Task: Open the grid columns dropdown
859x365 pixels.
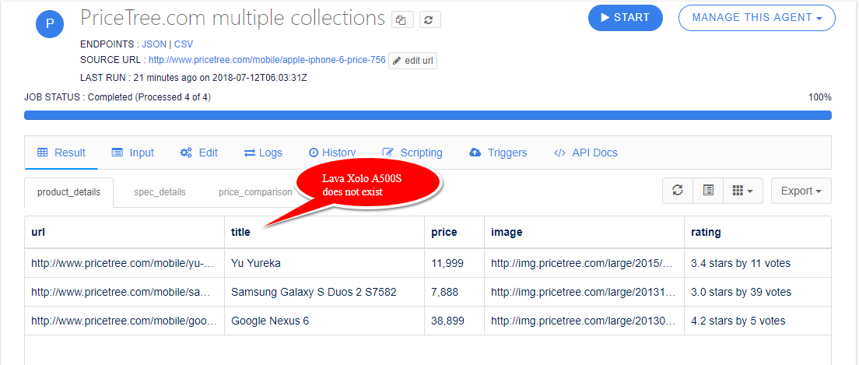Action: (x=743, y=191)
